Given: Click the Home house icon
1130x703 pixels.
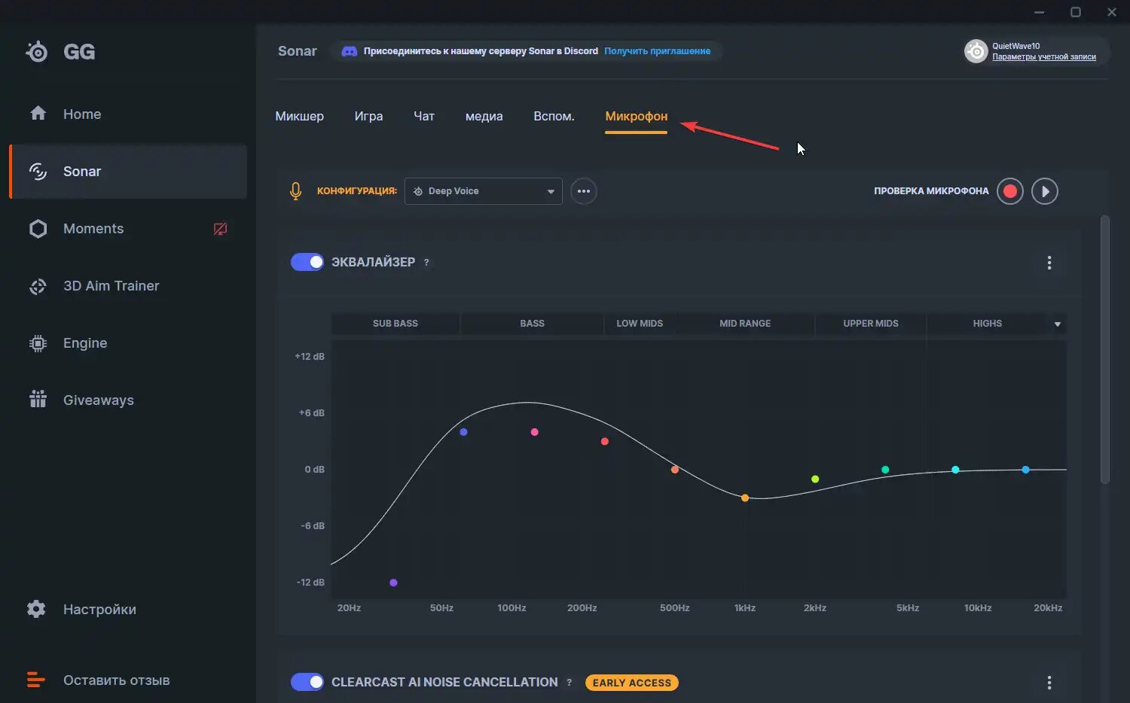Looking at the screenshot, I should click(x=38, y=114).
